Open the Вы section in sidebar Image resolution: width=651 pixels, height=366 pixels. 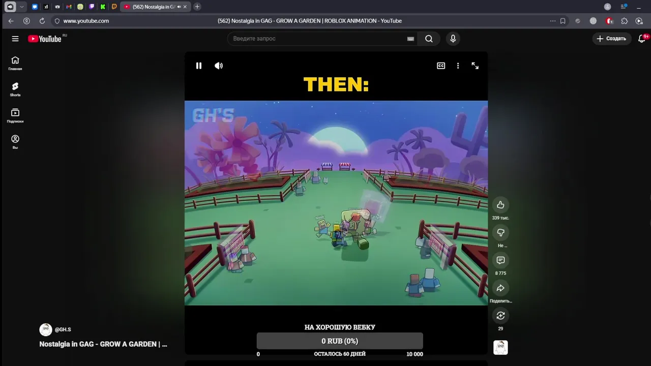click(15, 142)
